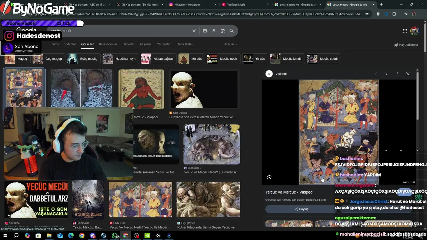Open Outlook from the taskbar
This screenshot has height=240, width=427.
[60, 236]
